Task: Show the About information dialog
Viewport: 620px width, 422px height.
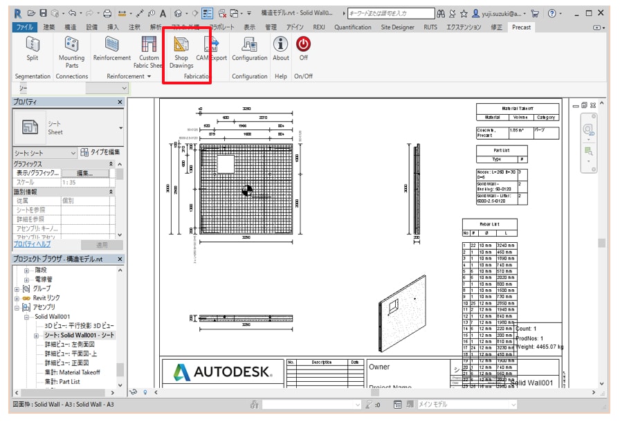Action: coord(281,48)
